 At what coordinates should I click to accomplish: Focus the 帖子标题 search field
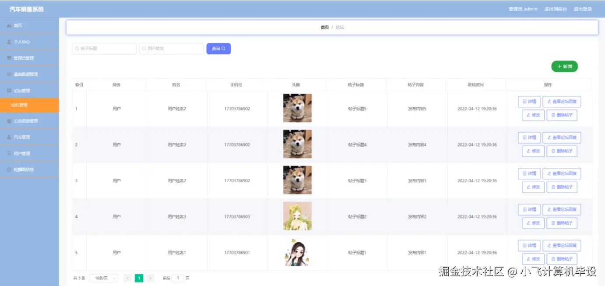104,49
